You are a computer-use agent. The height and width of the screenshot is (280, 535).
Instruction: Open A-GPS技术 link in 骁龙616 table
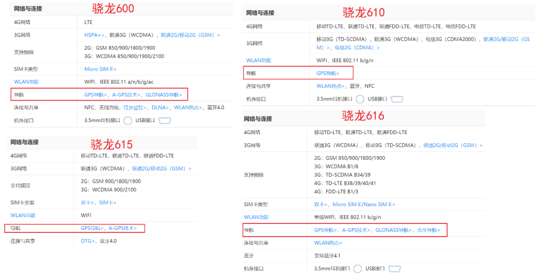pyautogui.click(x=356, y=230)
